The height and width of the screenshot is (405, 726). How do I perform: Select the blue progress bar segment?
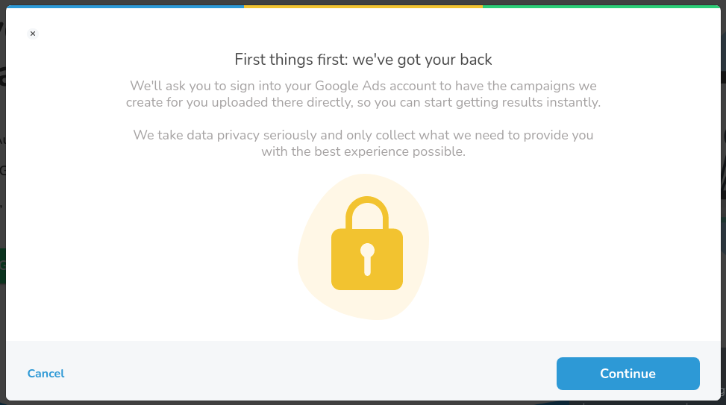pyautogui.click(x=125, y=7)
